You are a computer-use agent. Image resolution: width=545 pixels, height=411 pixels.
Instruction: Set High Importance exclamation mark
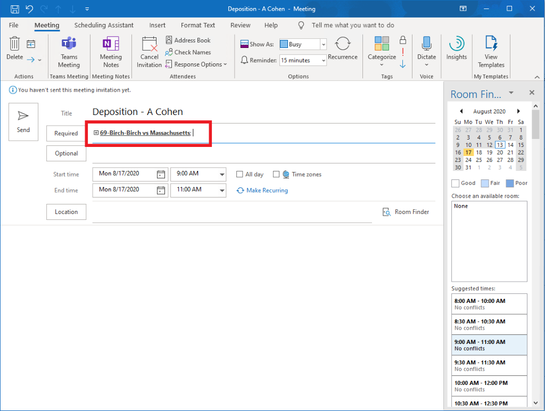(403, 52)
